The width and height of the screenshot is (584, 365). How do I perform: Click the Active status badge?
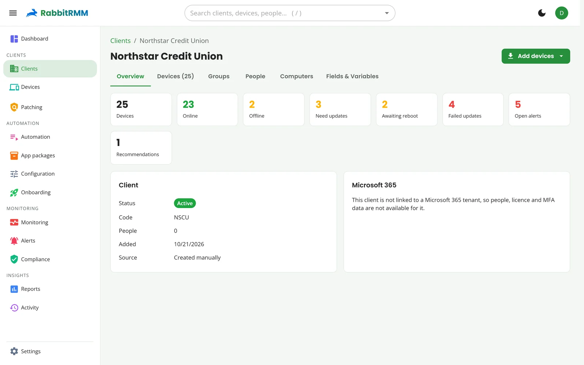(x=185, y=203)
